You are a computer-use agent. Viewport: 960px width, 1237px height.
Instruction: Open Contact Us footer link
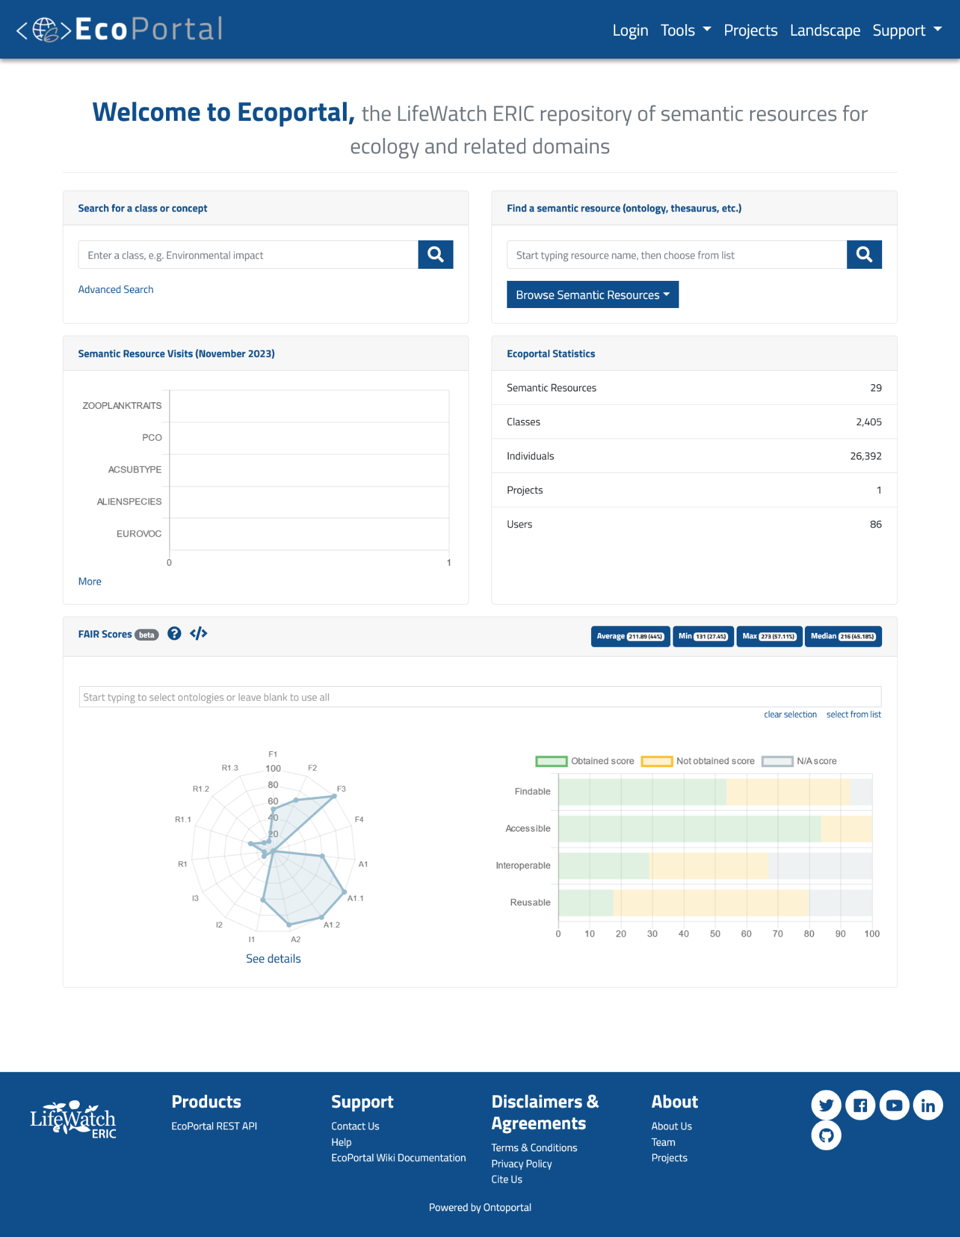pyautogui.click(x=355, y=1126)
